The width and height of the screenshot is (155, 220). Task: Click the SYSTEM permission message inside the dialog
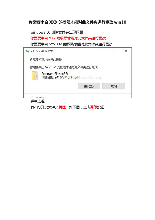point(64,67)
